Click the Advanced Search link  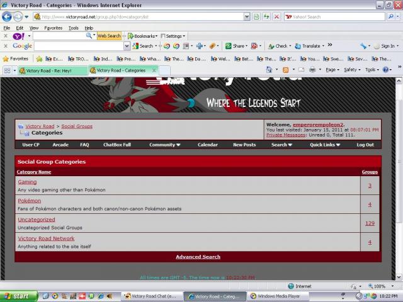198,257
